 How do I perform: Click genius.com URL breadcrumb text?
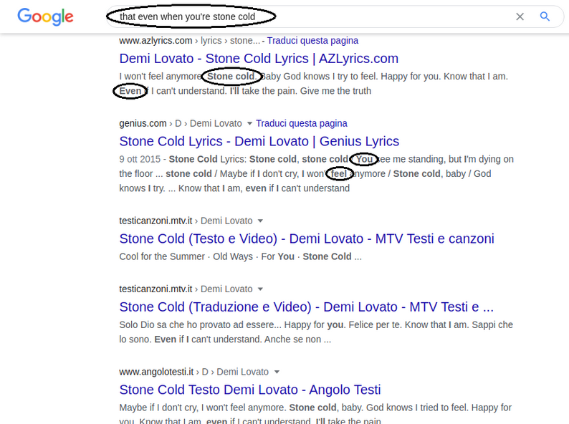pos(143,123)
